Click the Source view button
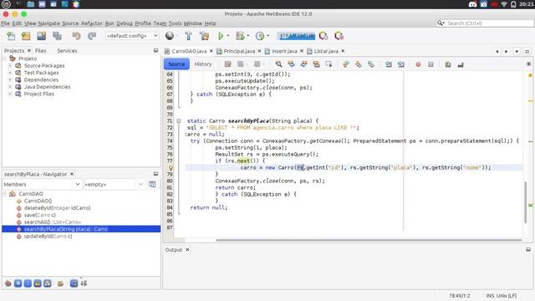 [176, 64]
